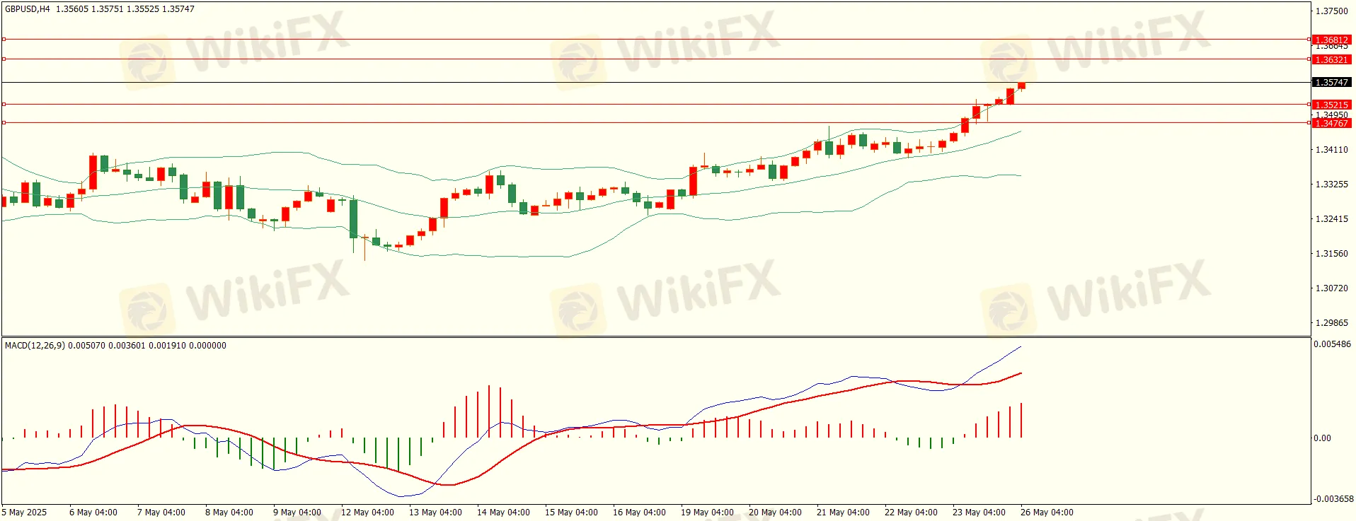The width and height of the screenshot is (1356, 521).
Task: Click the 1.36812 red price label
Action: (1331, 40)
